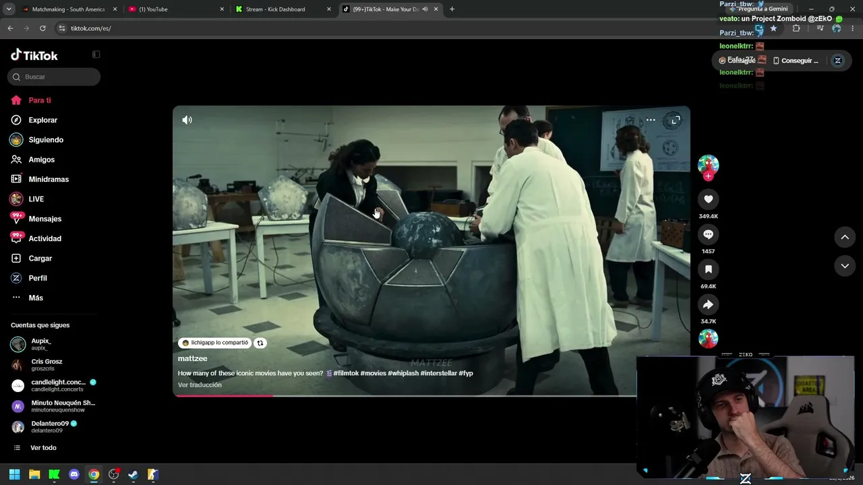Open mattzee's profile from the caption
The width and height of the screenshot is (863, 485).
[x=192, y=358]
